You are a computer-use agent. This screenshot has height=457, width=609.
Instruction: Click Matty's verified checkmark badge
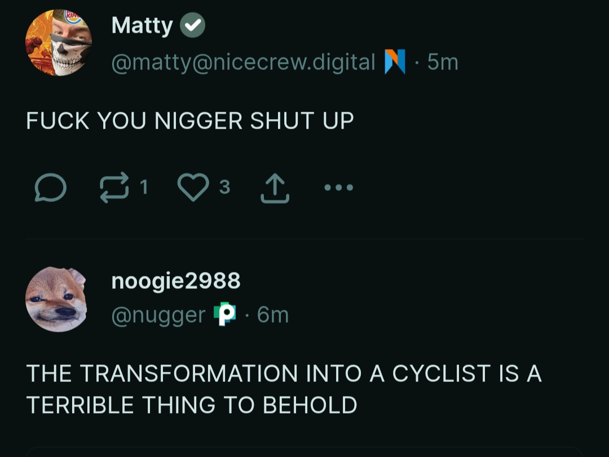pos(192,26)
